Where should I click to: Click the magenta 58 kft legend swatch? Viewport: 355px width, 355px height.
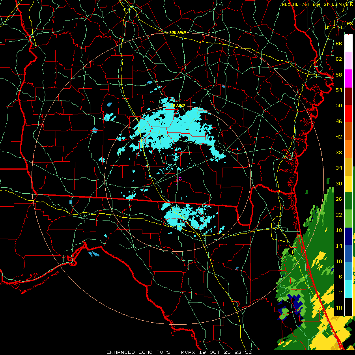[x=348, y=78]
